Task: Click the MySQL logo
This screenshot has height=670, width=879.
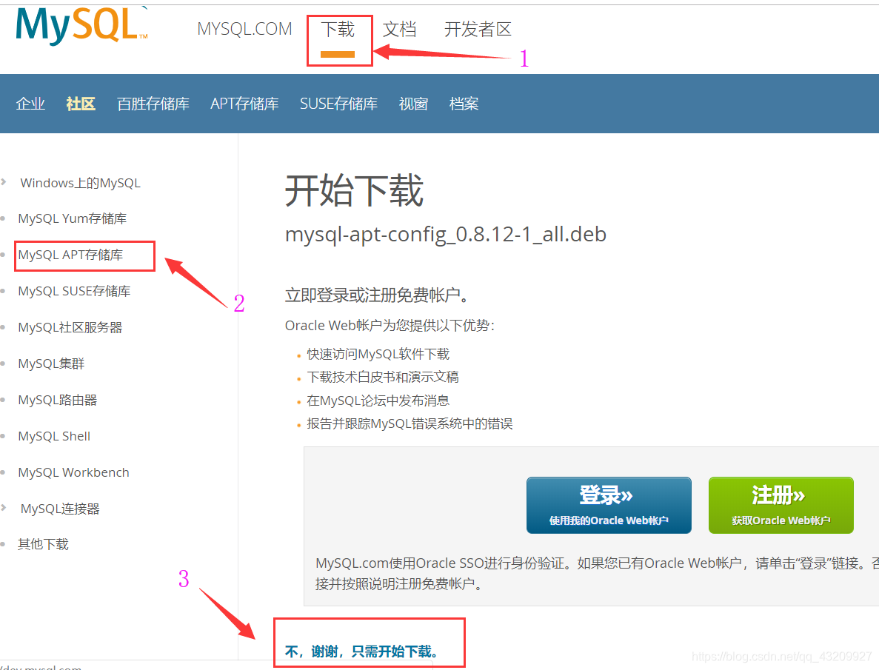Action: 82,26
